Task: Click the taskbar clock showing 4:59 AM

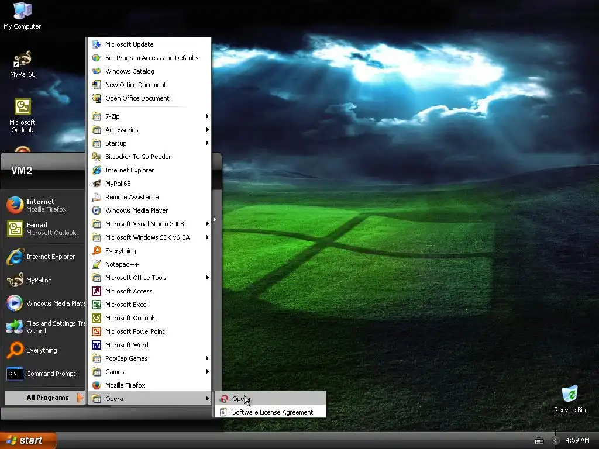Action: [577, 440]
